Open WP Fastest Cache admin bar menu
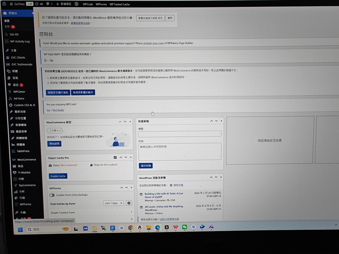Viewport: 339px width, 254px height. click(120, 4)
